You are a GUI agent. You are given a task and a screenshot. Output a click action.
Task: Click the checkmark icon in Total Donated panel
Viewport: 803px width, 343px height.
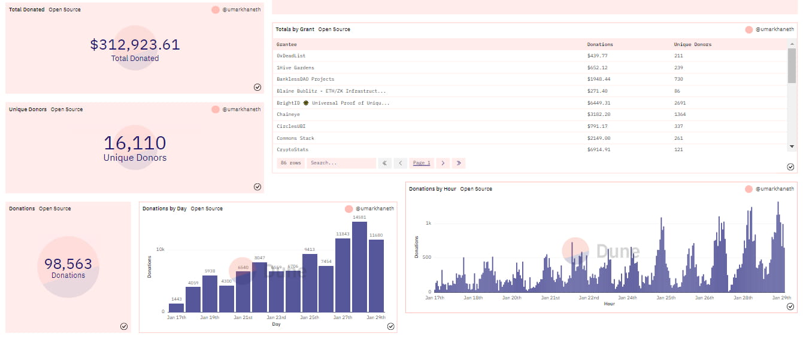point(257,87)
